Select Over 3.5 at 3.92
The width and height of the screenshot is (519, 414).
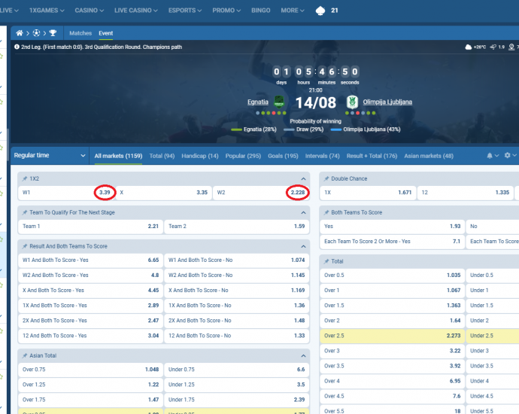tap(392, 366)
